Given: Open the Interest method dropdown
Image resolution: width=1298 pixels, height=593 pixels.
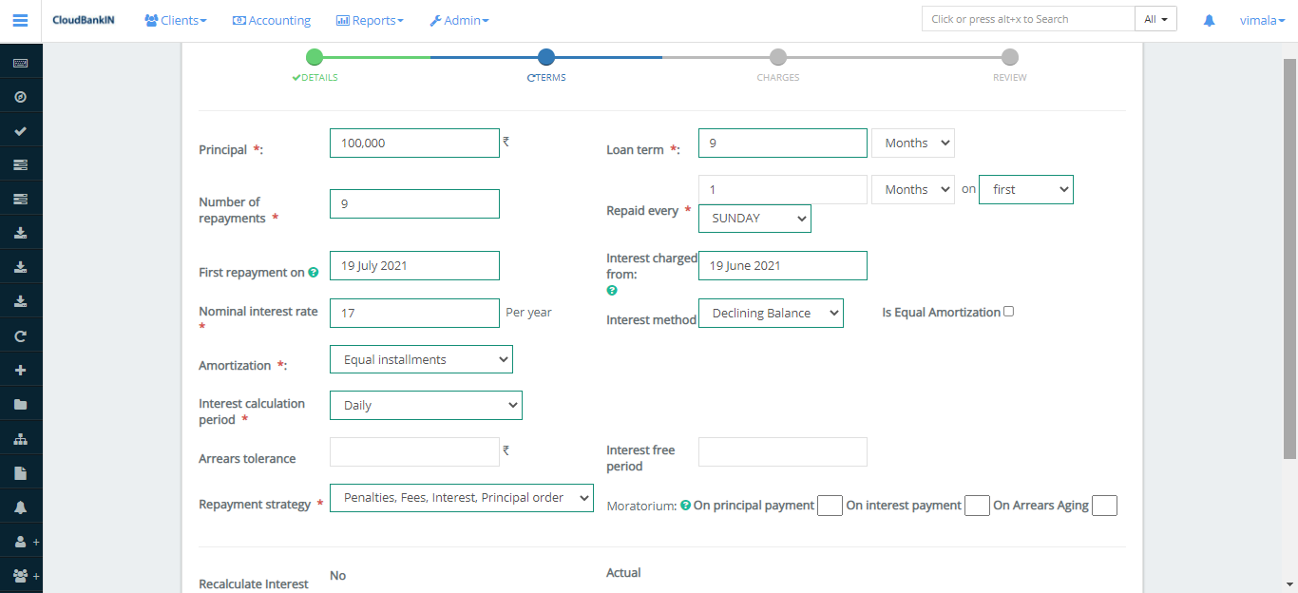Looking at the screenshot, I should (771, 313).
